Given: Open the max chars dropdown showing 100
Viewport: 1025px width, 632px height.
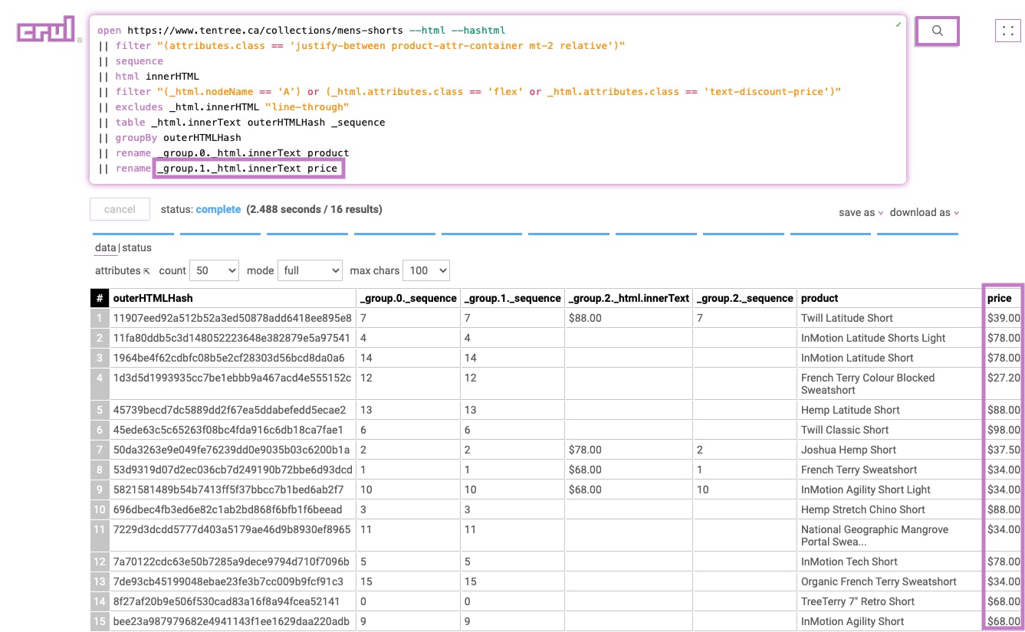Looking at the screenshot, I should pyautogui.click(x=425, y=270).
